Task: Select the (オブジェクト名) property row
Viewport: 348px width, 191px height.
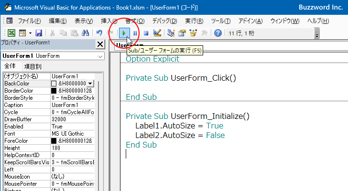Action: click(x=49, y=76)
